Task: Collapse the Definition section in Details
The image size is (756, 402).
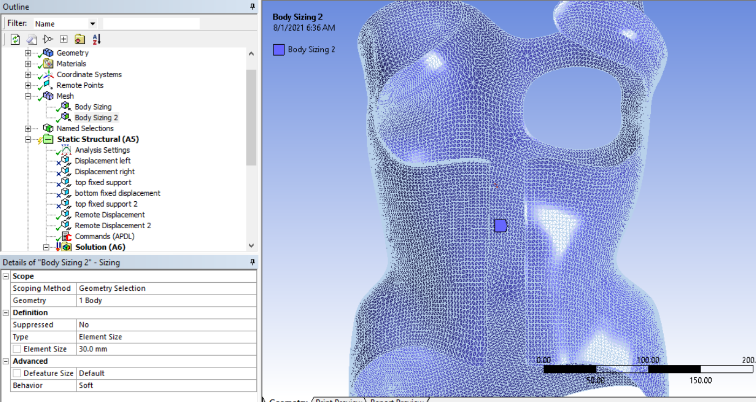Action: (6, 312)
